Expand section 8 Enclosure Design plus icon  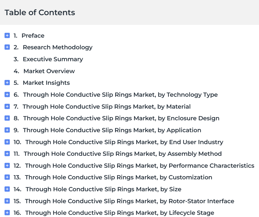7,118
